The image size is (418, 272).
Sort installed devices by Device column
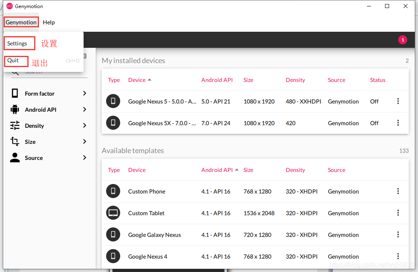tap(137, 80)
